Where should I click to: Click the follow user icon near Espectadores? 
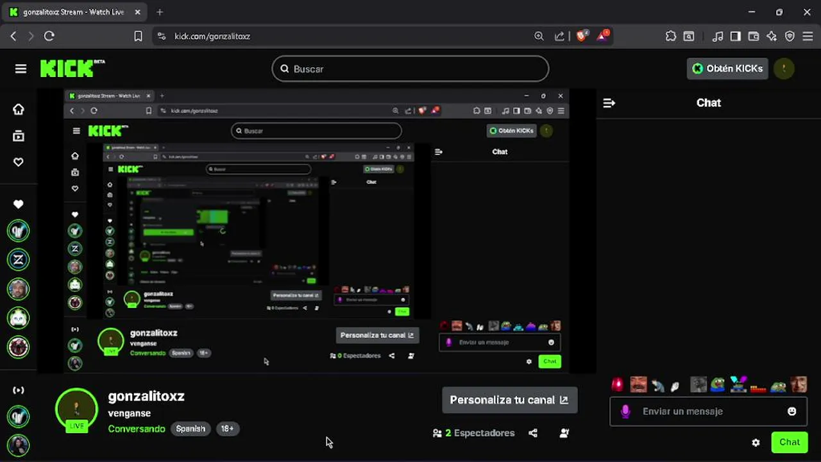564,433
